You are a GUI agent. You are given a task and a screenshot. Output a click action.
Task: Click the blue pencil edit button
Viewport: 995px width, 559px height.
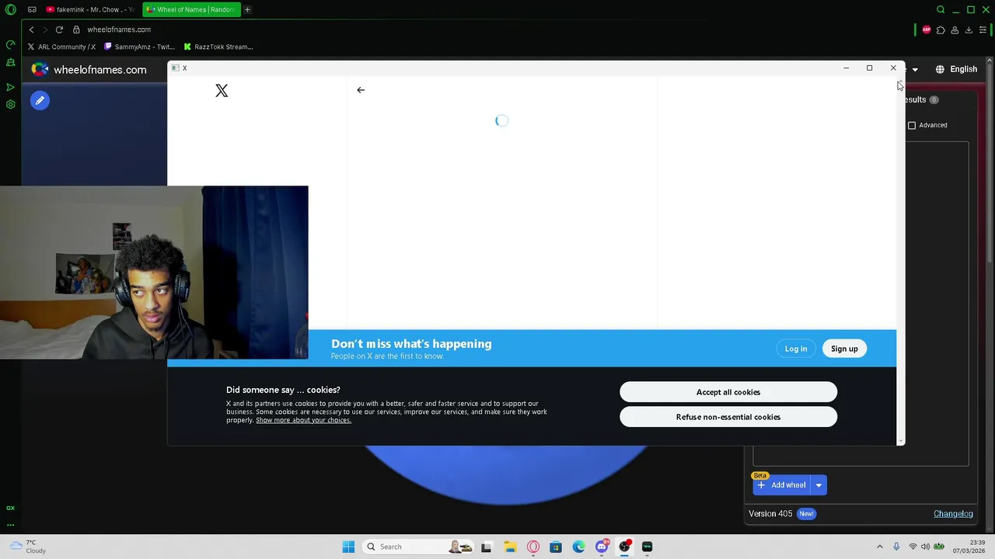click(x=40, y=100)
